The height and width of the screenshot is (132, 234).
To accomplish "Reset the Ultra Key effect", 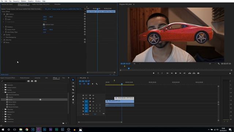I will (85, 40).
